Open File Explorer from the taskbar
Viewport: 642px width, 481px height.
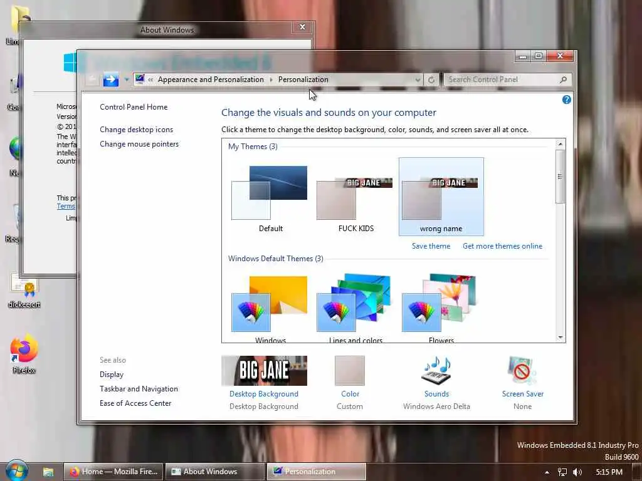tap(48, 472)
